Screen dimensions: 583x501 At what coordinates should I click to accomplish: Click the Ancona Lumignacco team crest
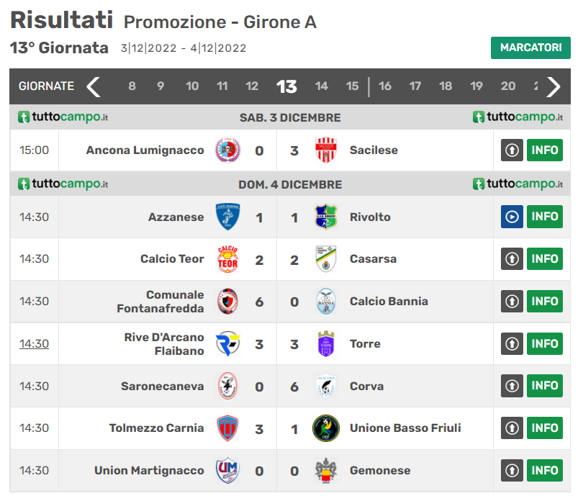click(228, 150)
